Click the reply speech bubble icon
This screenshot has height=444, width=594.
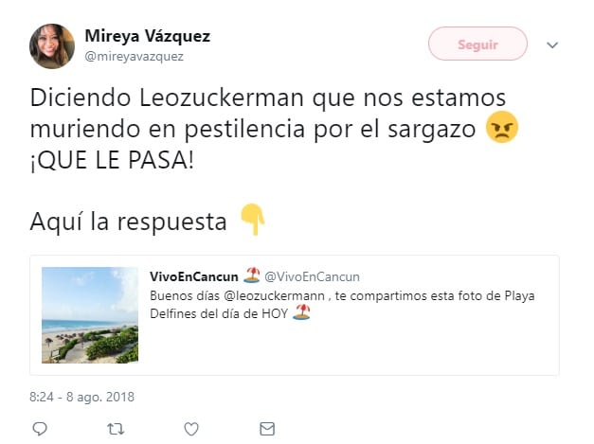point(40,429)
